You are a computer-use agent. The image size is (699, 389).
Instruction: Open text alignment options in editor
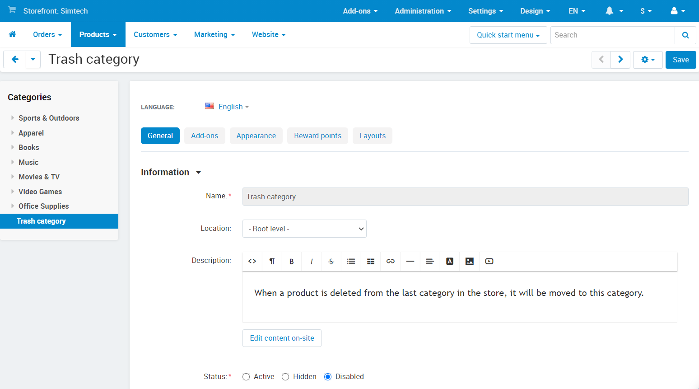point(430,261)
